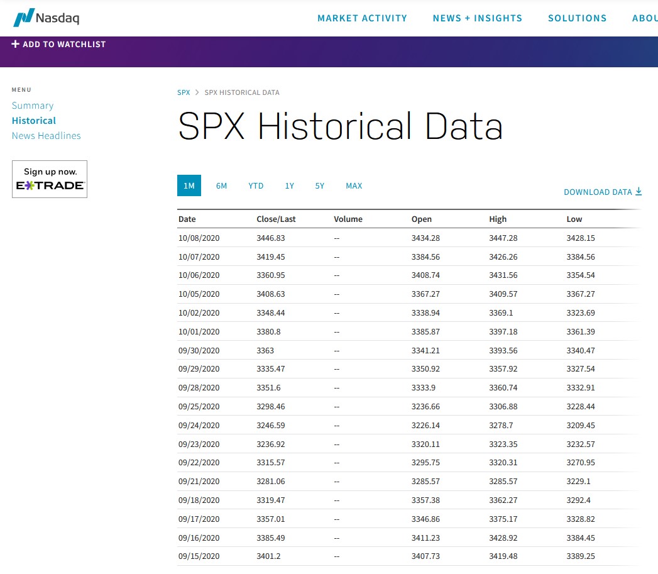Image resolution: width=658 pixels, height=574 pixels.
Task: Click the E*TRADE sign up advertisement
Action: tap(50, 179)
